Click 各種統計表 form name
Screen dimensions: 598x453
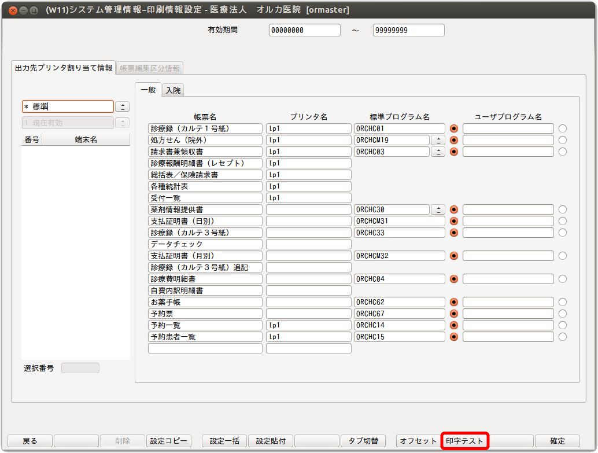[x=205, y=186]
